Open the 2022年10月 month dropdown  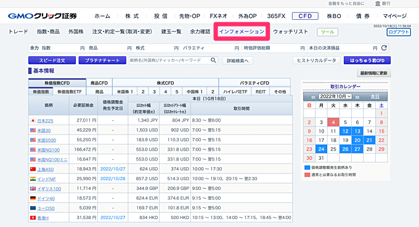[x=335, y=96]
